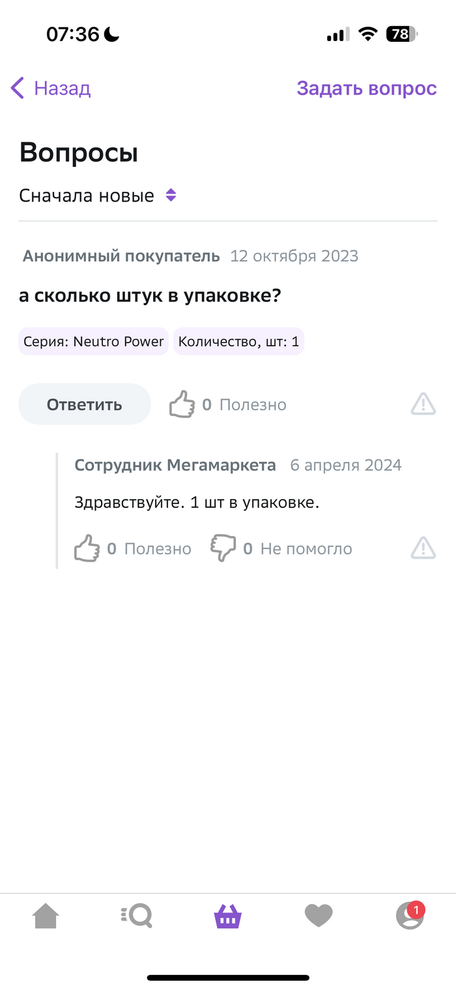Tap the home indicator bar at bottom

[227, 975]
